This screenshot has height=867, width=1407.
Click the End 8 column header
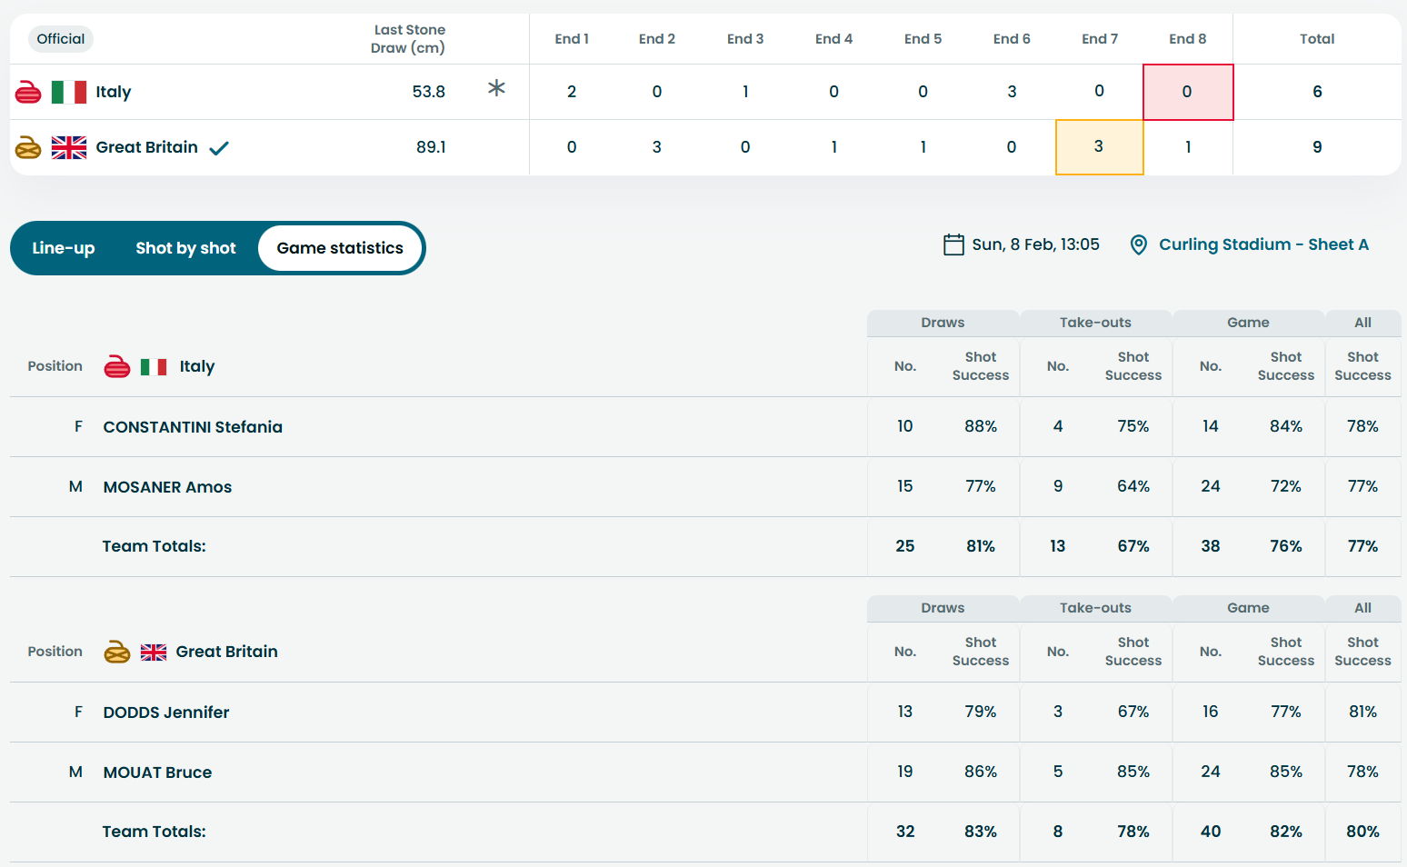click(1188, 39)
